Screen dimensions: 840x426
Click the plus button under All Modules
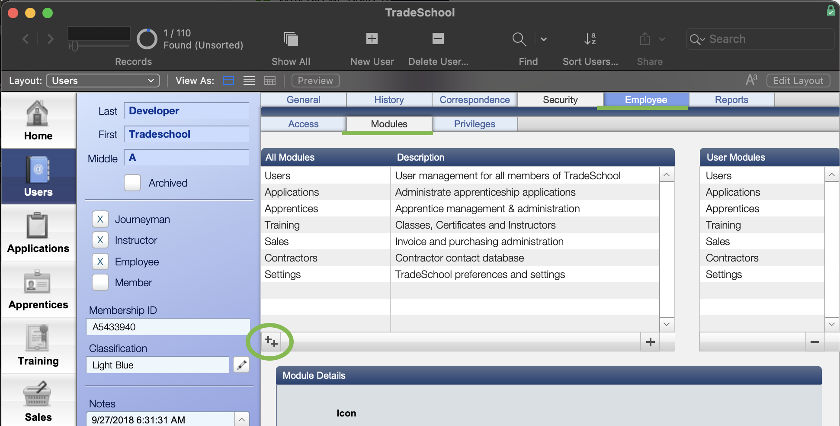(650, 342)
